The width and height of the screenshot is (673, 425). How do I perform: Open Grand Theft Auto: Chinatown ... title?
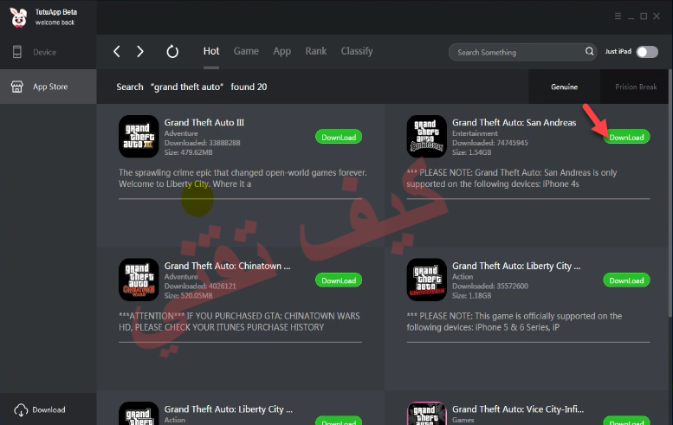click(x=227, y=266)
